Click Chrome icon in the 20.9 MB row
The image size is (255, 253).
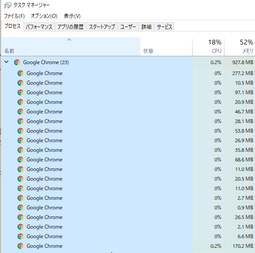point(20,102)
